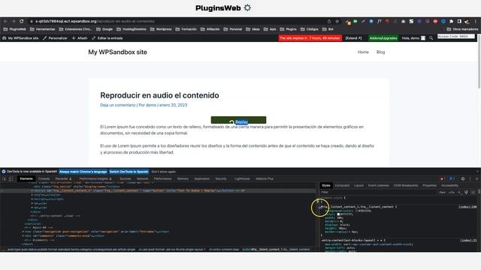Click Don't show again in DevTools banner
This screenshot has height=270, width=481.
[x=164, y=172]
